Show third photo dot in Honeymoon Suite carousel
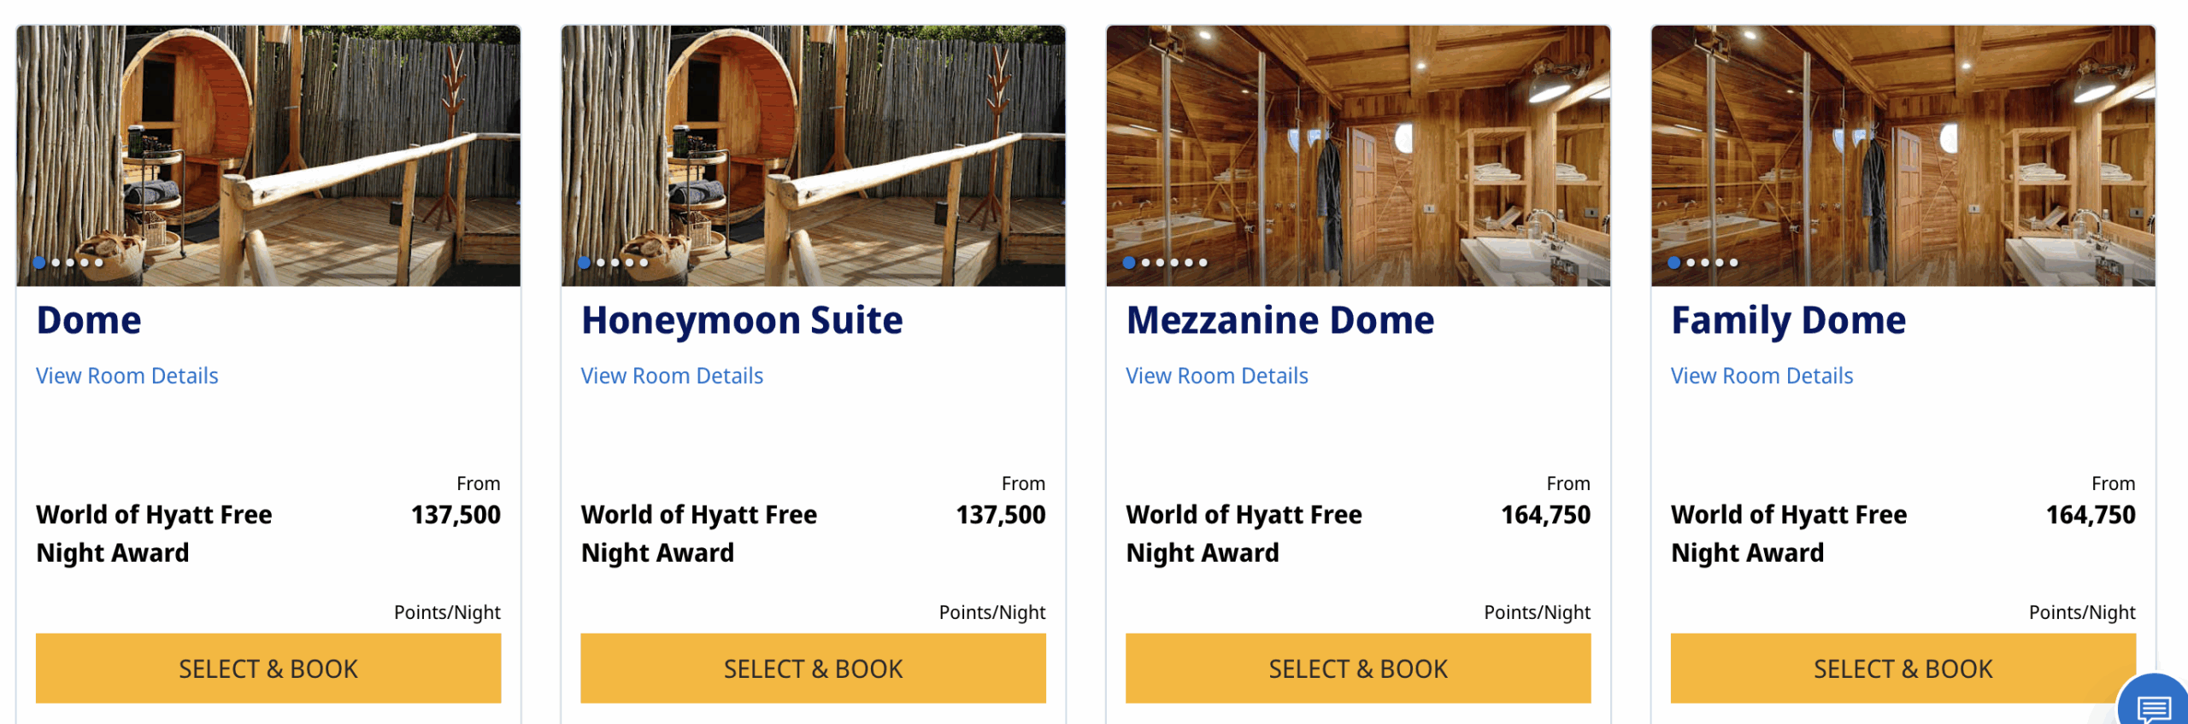 click(x=615, y=263)
